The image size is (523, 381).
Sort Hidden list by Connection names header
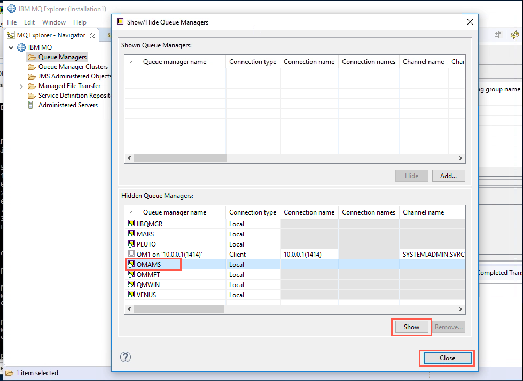point(369,212)
